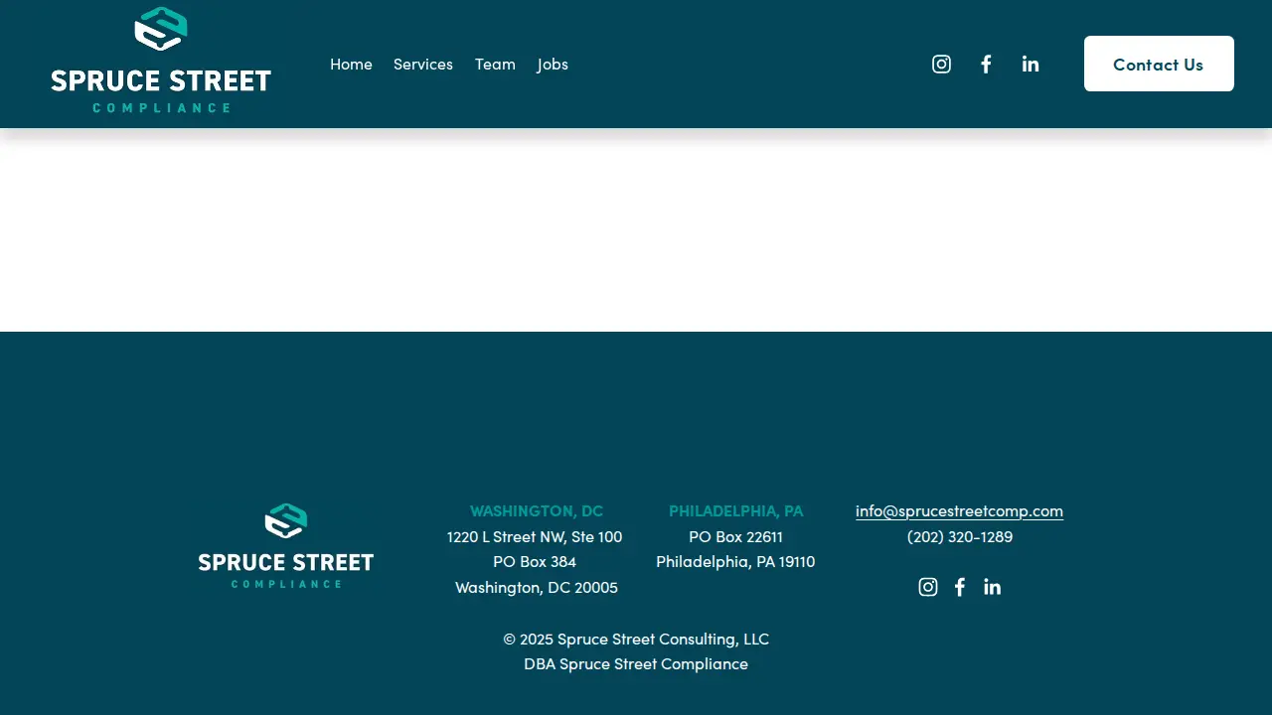Open Facebook icon in the header
Screen dimensions: 1272x715
986,65
